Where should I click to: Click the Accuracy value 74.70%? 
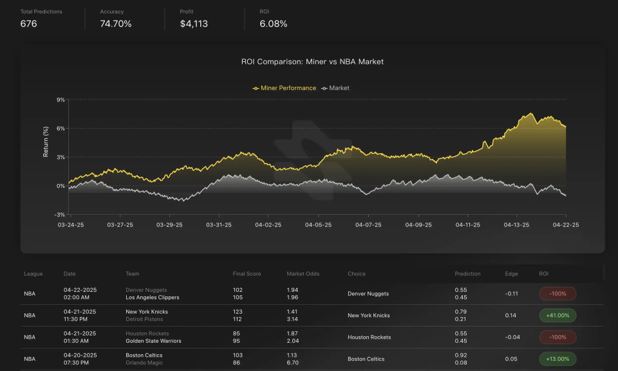coord(116,24)
